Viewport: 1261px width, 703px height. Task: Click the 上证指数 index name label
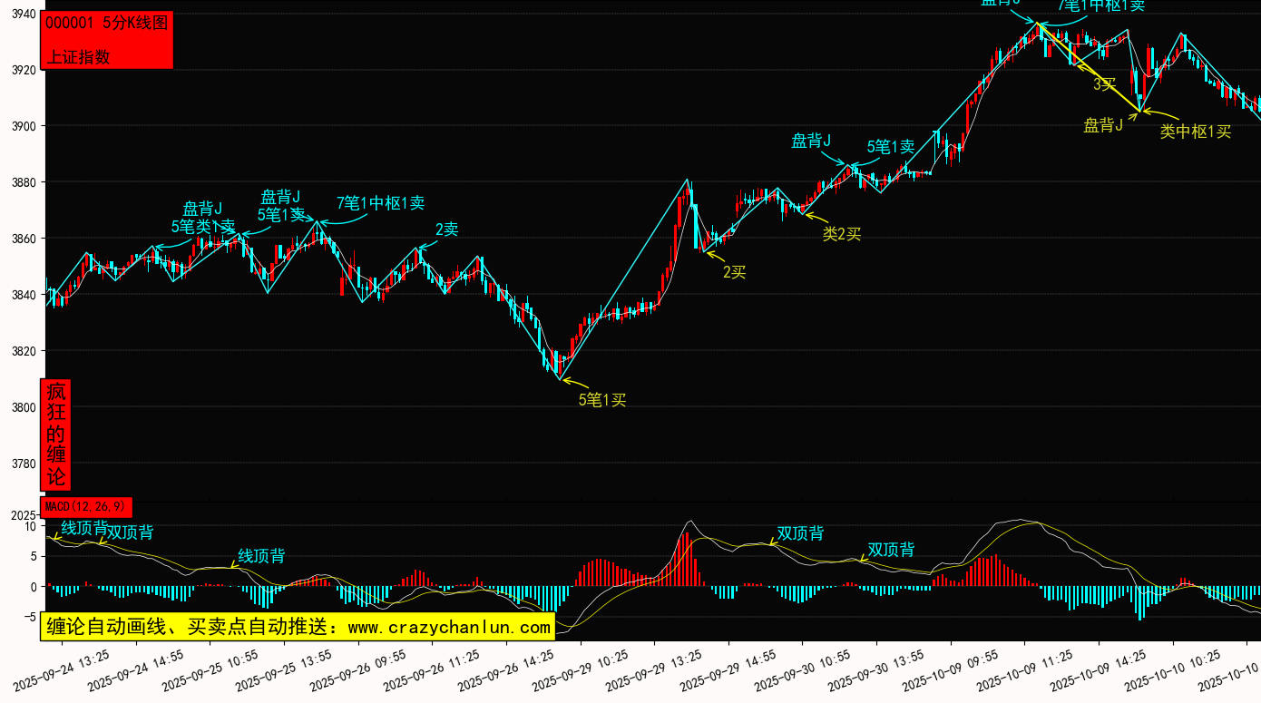78,56
